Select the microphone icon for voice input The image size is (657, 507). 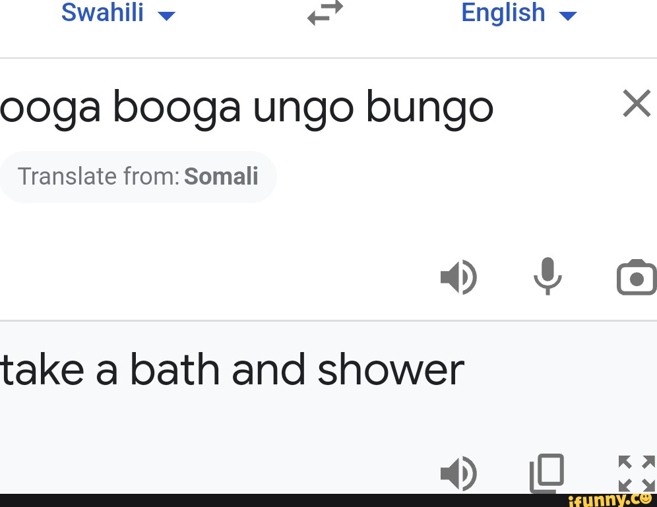pyautogui.click(x=548, y=277)
